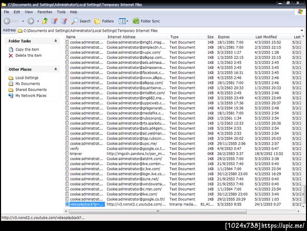Open the Views toolbar button
The image size is (307, 231).
(x=122, y=21)
